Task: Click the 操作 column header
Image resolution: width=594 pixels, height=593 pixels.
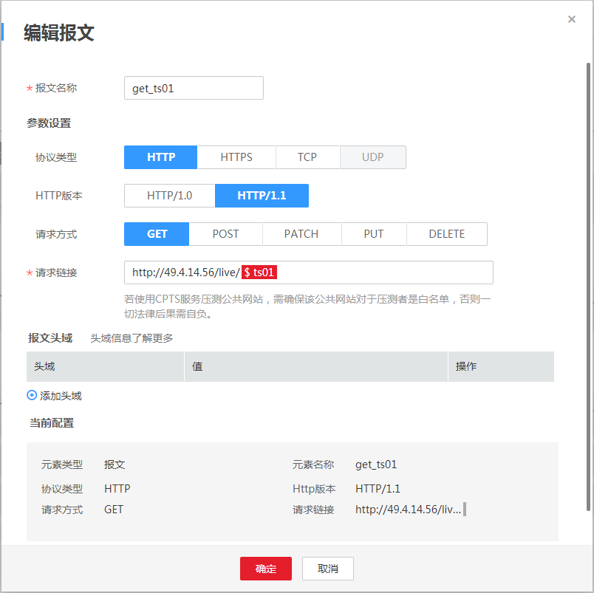Action: click(501, 366)
